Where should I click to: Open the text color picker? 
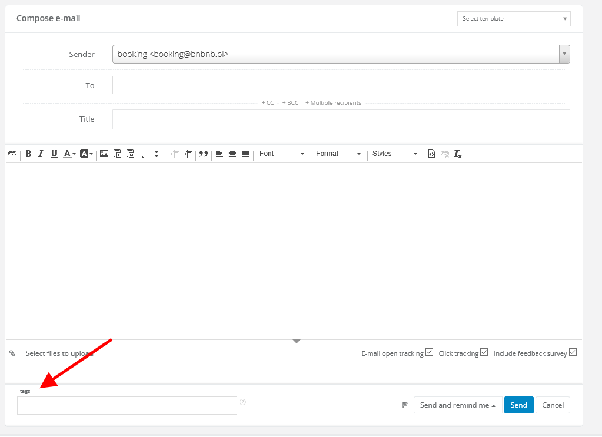pyautogui.click(x=69, y=154)
